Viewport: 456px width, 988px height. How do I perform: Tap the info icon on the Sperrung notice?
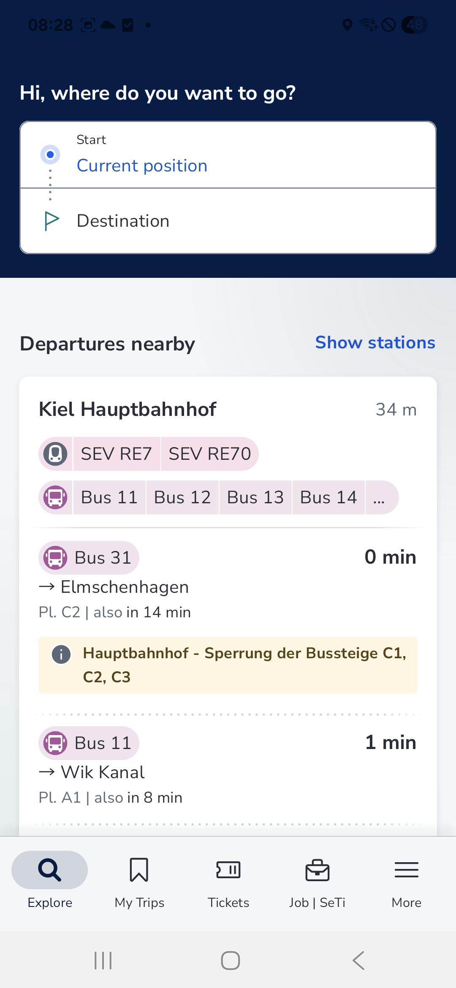[61, 655]
